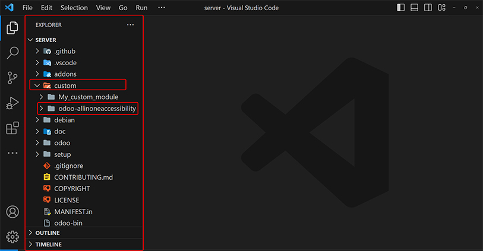The image size is (483, 251).
Task: Expand the debian folder chevron
Action: click(x=37, y=120)
